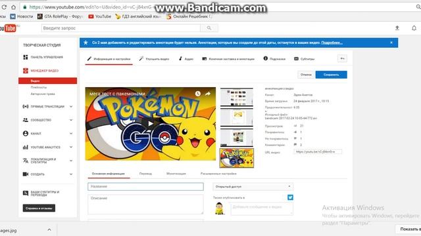Close the blue annotation notice banner
The width and height of the screenshot is (421, 236).
391,43
